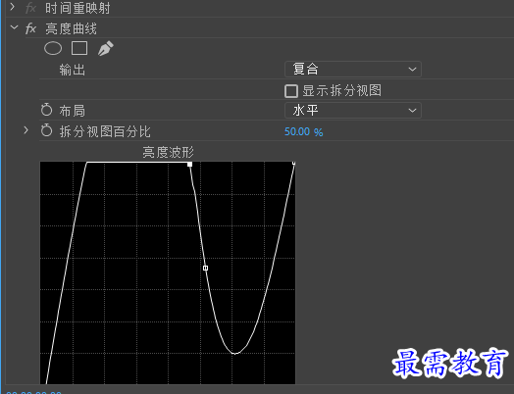The height and width of the screenshot is (394, 514).
Task: Click the 时间重映射 effect name
Action: coord(77,8)
